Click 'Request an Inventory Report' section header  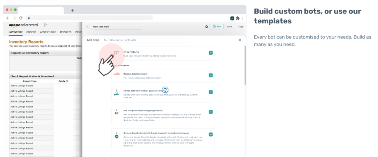point(30,53)
